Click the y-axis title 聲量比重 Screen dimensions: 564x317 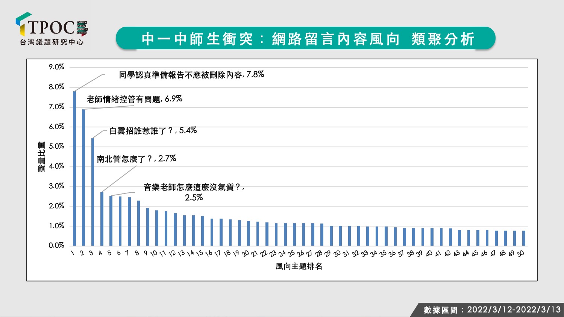[x=42, y=157]
